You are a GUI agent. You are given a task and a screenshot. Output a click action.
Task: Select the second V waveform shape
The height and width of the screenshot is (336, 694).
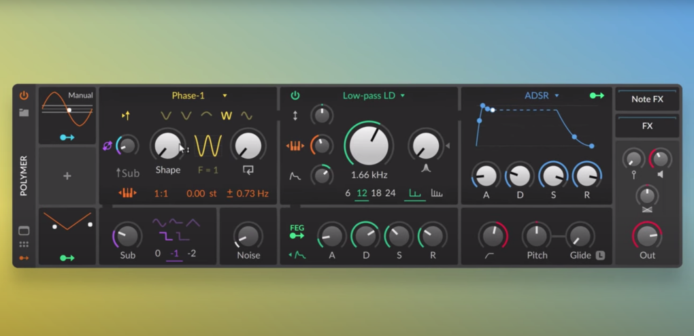click(186, 116)
